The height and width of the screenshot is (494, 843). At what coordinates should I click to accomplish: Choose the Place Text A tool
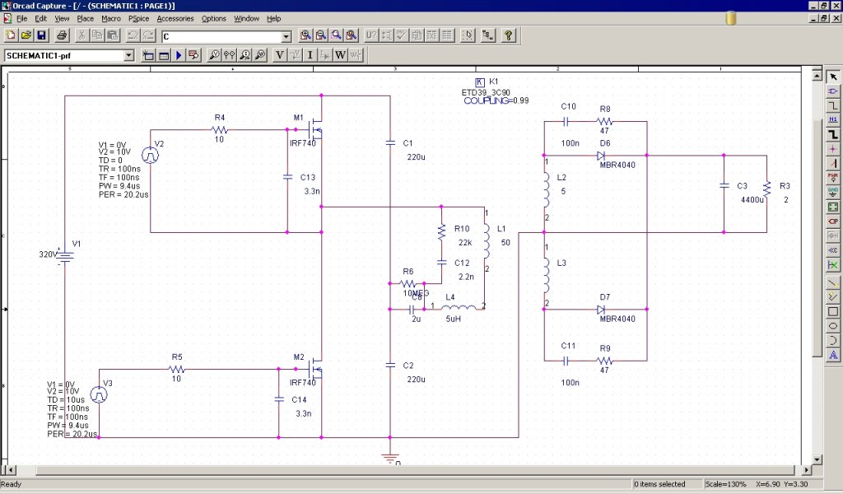833,355
